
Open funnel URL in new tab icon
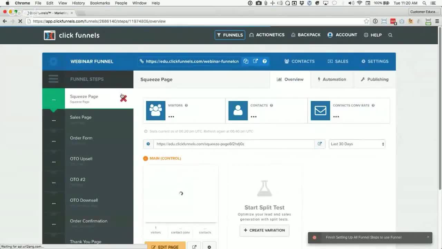coord(255,61)
